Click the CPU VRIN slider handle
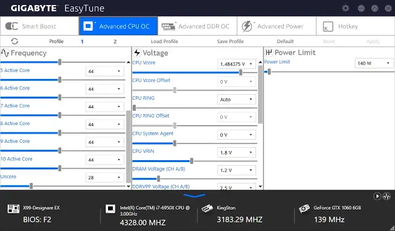 pyautogui.click(x=191, y=161)
